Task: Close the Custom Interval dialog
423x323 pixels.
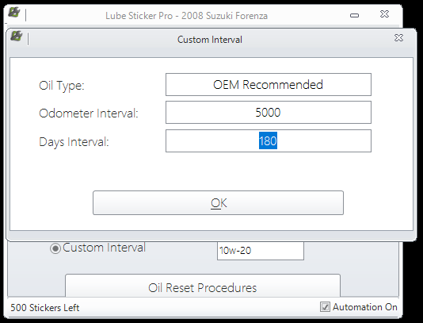Action: click(398, 38)
